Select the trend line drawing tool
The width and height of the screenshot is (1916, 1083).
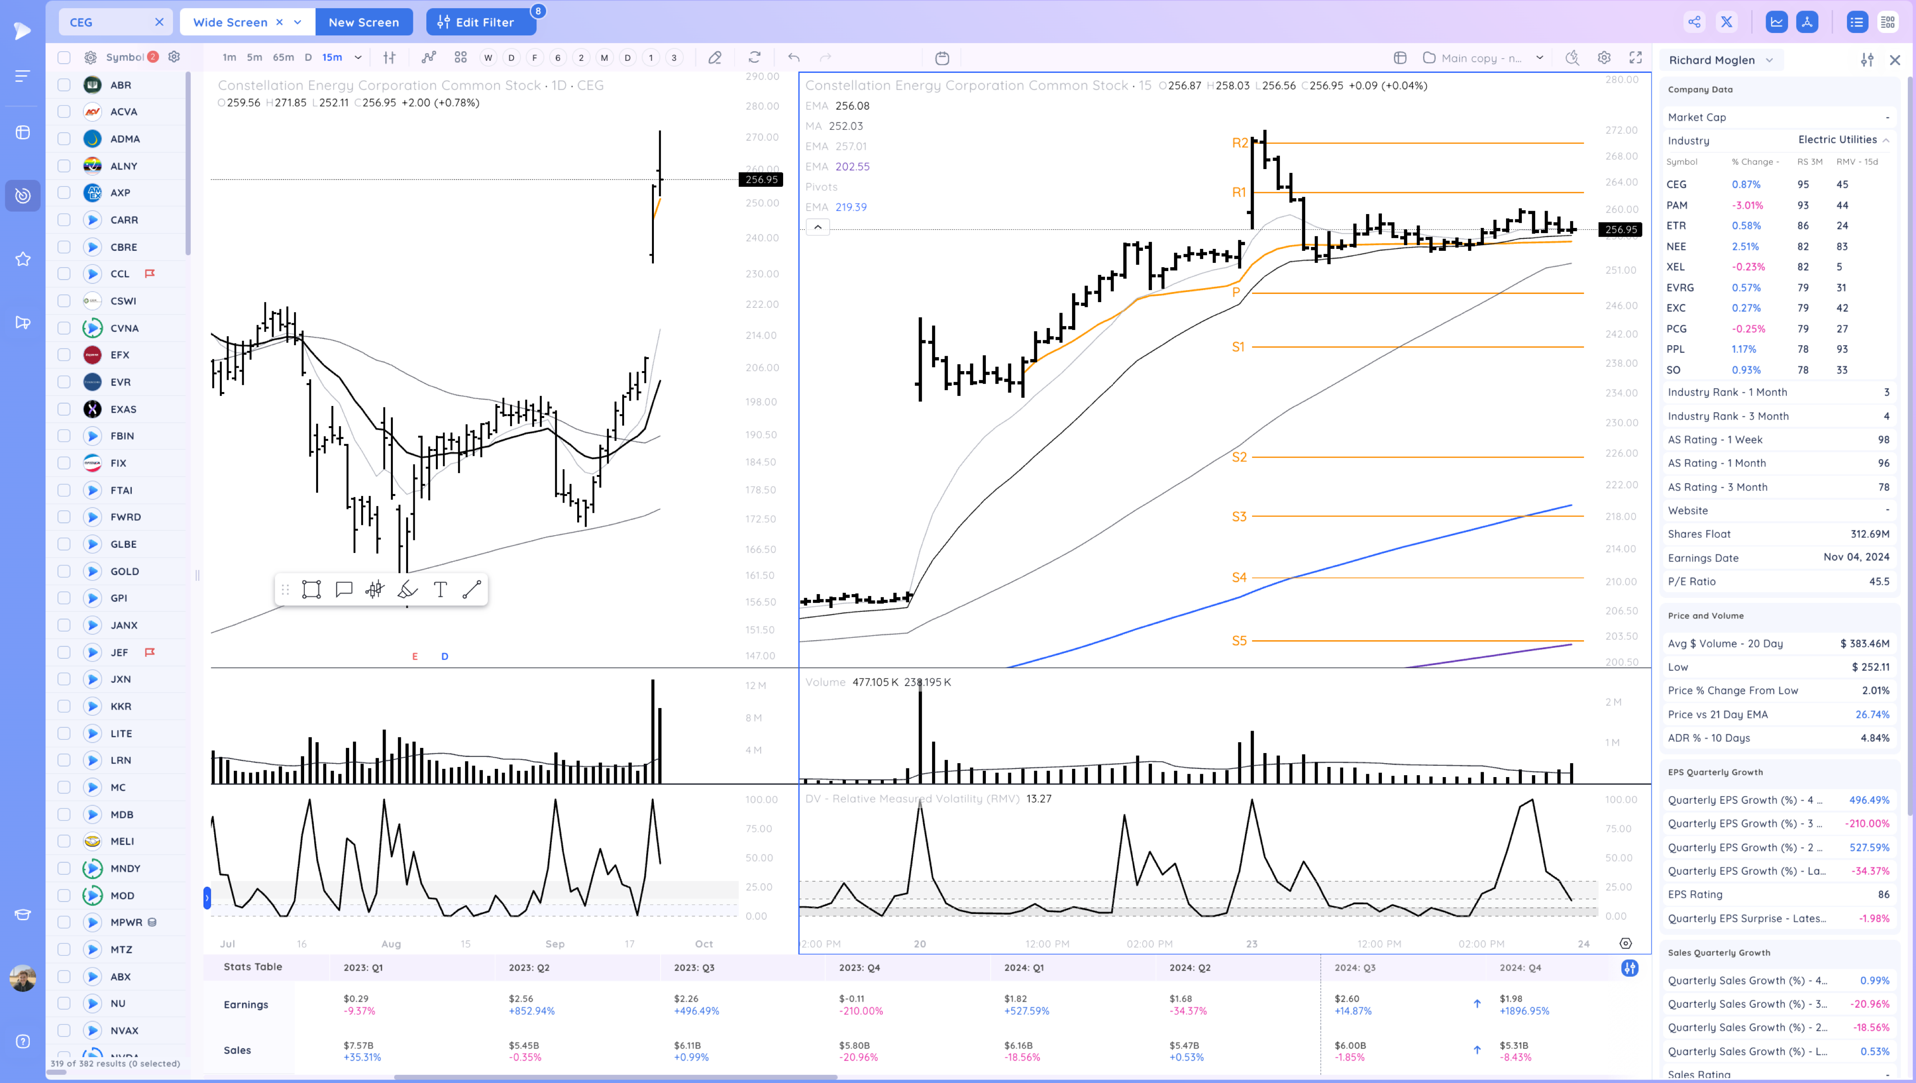[x=472, y=590]
